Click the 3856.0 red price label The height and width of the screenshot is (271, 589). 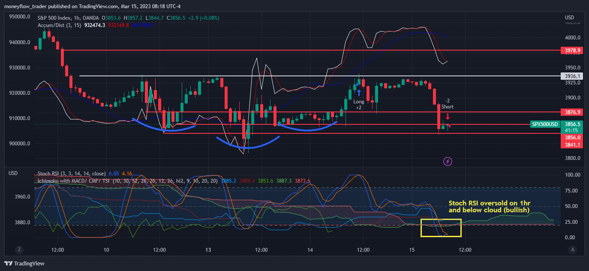click(573, 138)
